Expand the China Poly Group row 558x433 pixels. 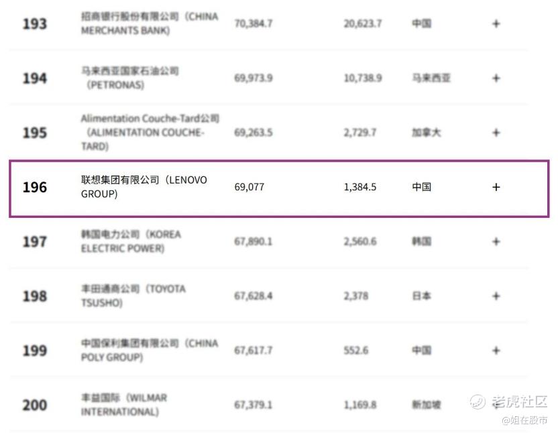(496, 350)
